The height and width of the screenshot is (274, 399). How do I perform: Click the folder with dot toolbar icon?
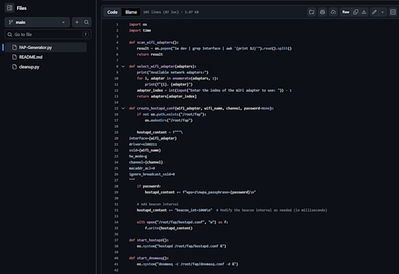click(312, 12)
